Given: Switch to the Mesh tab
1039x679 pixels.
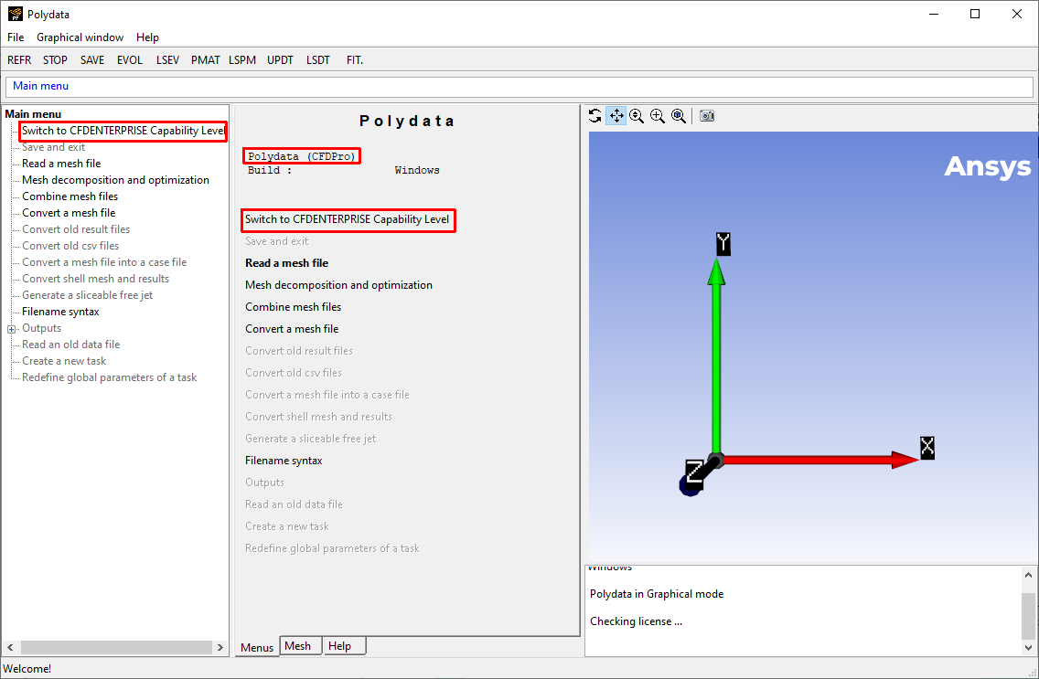Looking at the screenshot, I should point(300,646).
